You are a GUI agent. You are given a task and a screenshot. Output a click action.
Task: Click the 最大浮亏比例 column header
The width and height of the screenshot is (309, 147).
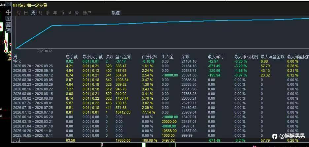(x=246, y=57)
